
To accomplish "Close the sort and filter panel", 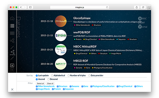I will coord(12,89).
